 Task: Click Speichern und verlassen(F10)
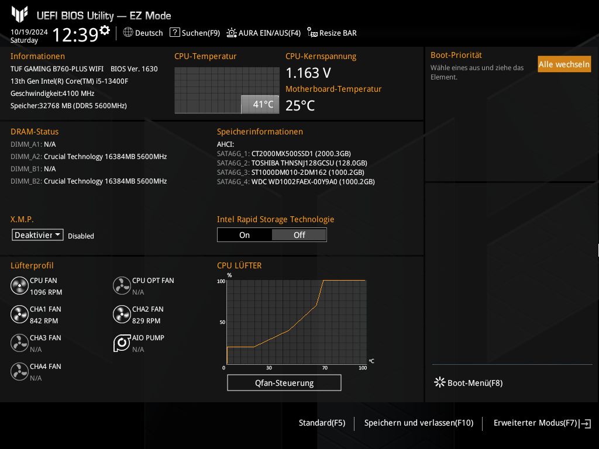(x=419, y=423)
